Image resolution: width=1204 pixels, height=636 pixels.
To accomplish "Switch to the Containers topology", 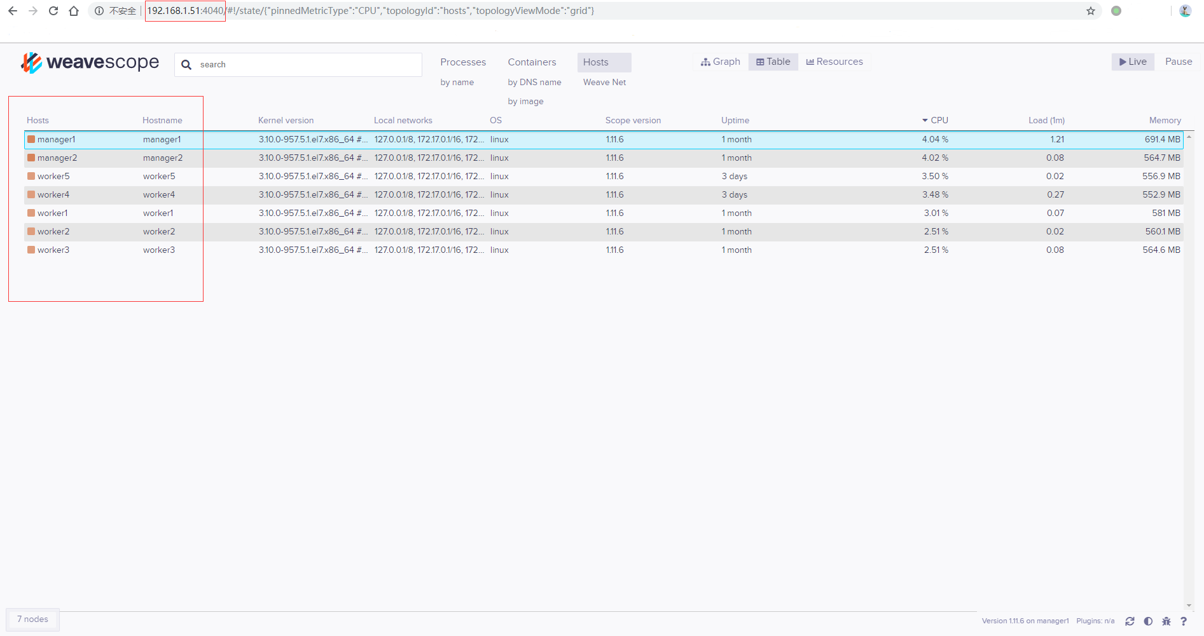I will (x=532, y=62).
